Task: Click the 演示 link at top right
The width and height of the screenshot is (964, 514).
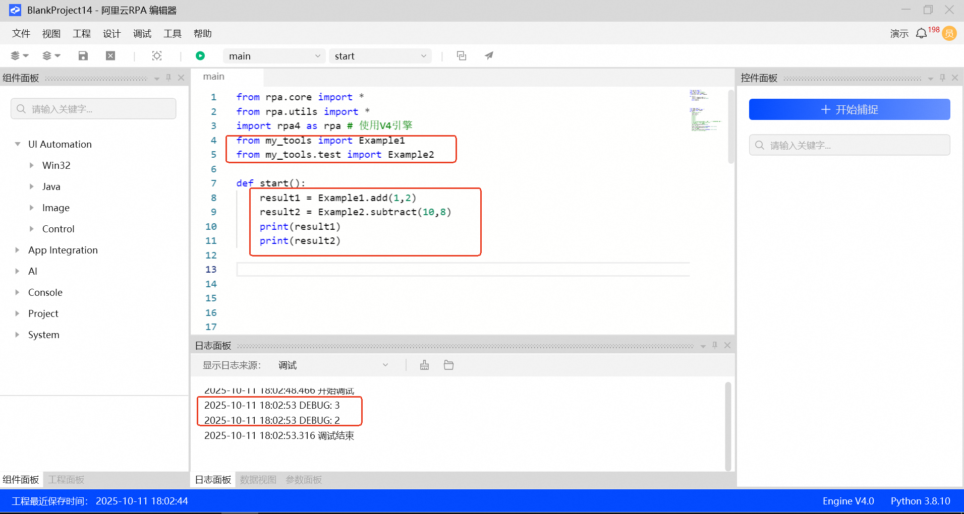Action: pos(899,34)
